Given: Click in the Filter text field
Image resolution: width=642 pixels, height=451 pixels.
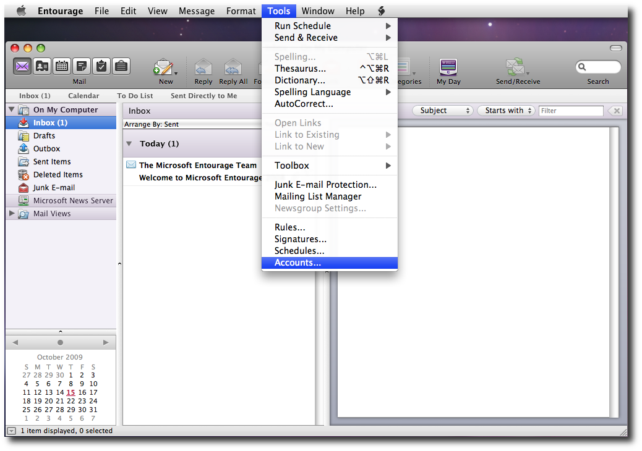Looking at the screenshot, I should click(x=571, y=111).
